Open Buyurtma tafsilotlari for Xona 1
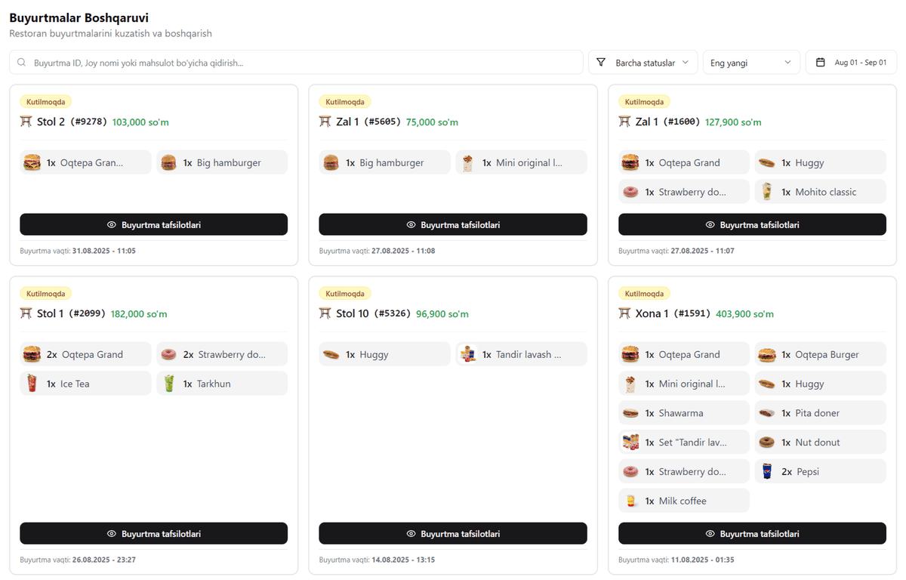The image size is (906, 580). tap(752, 533)
